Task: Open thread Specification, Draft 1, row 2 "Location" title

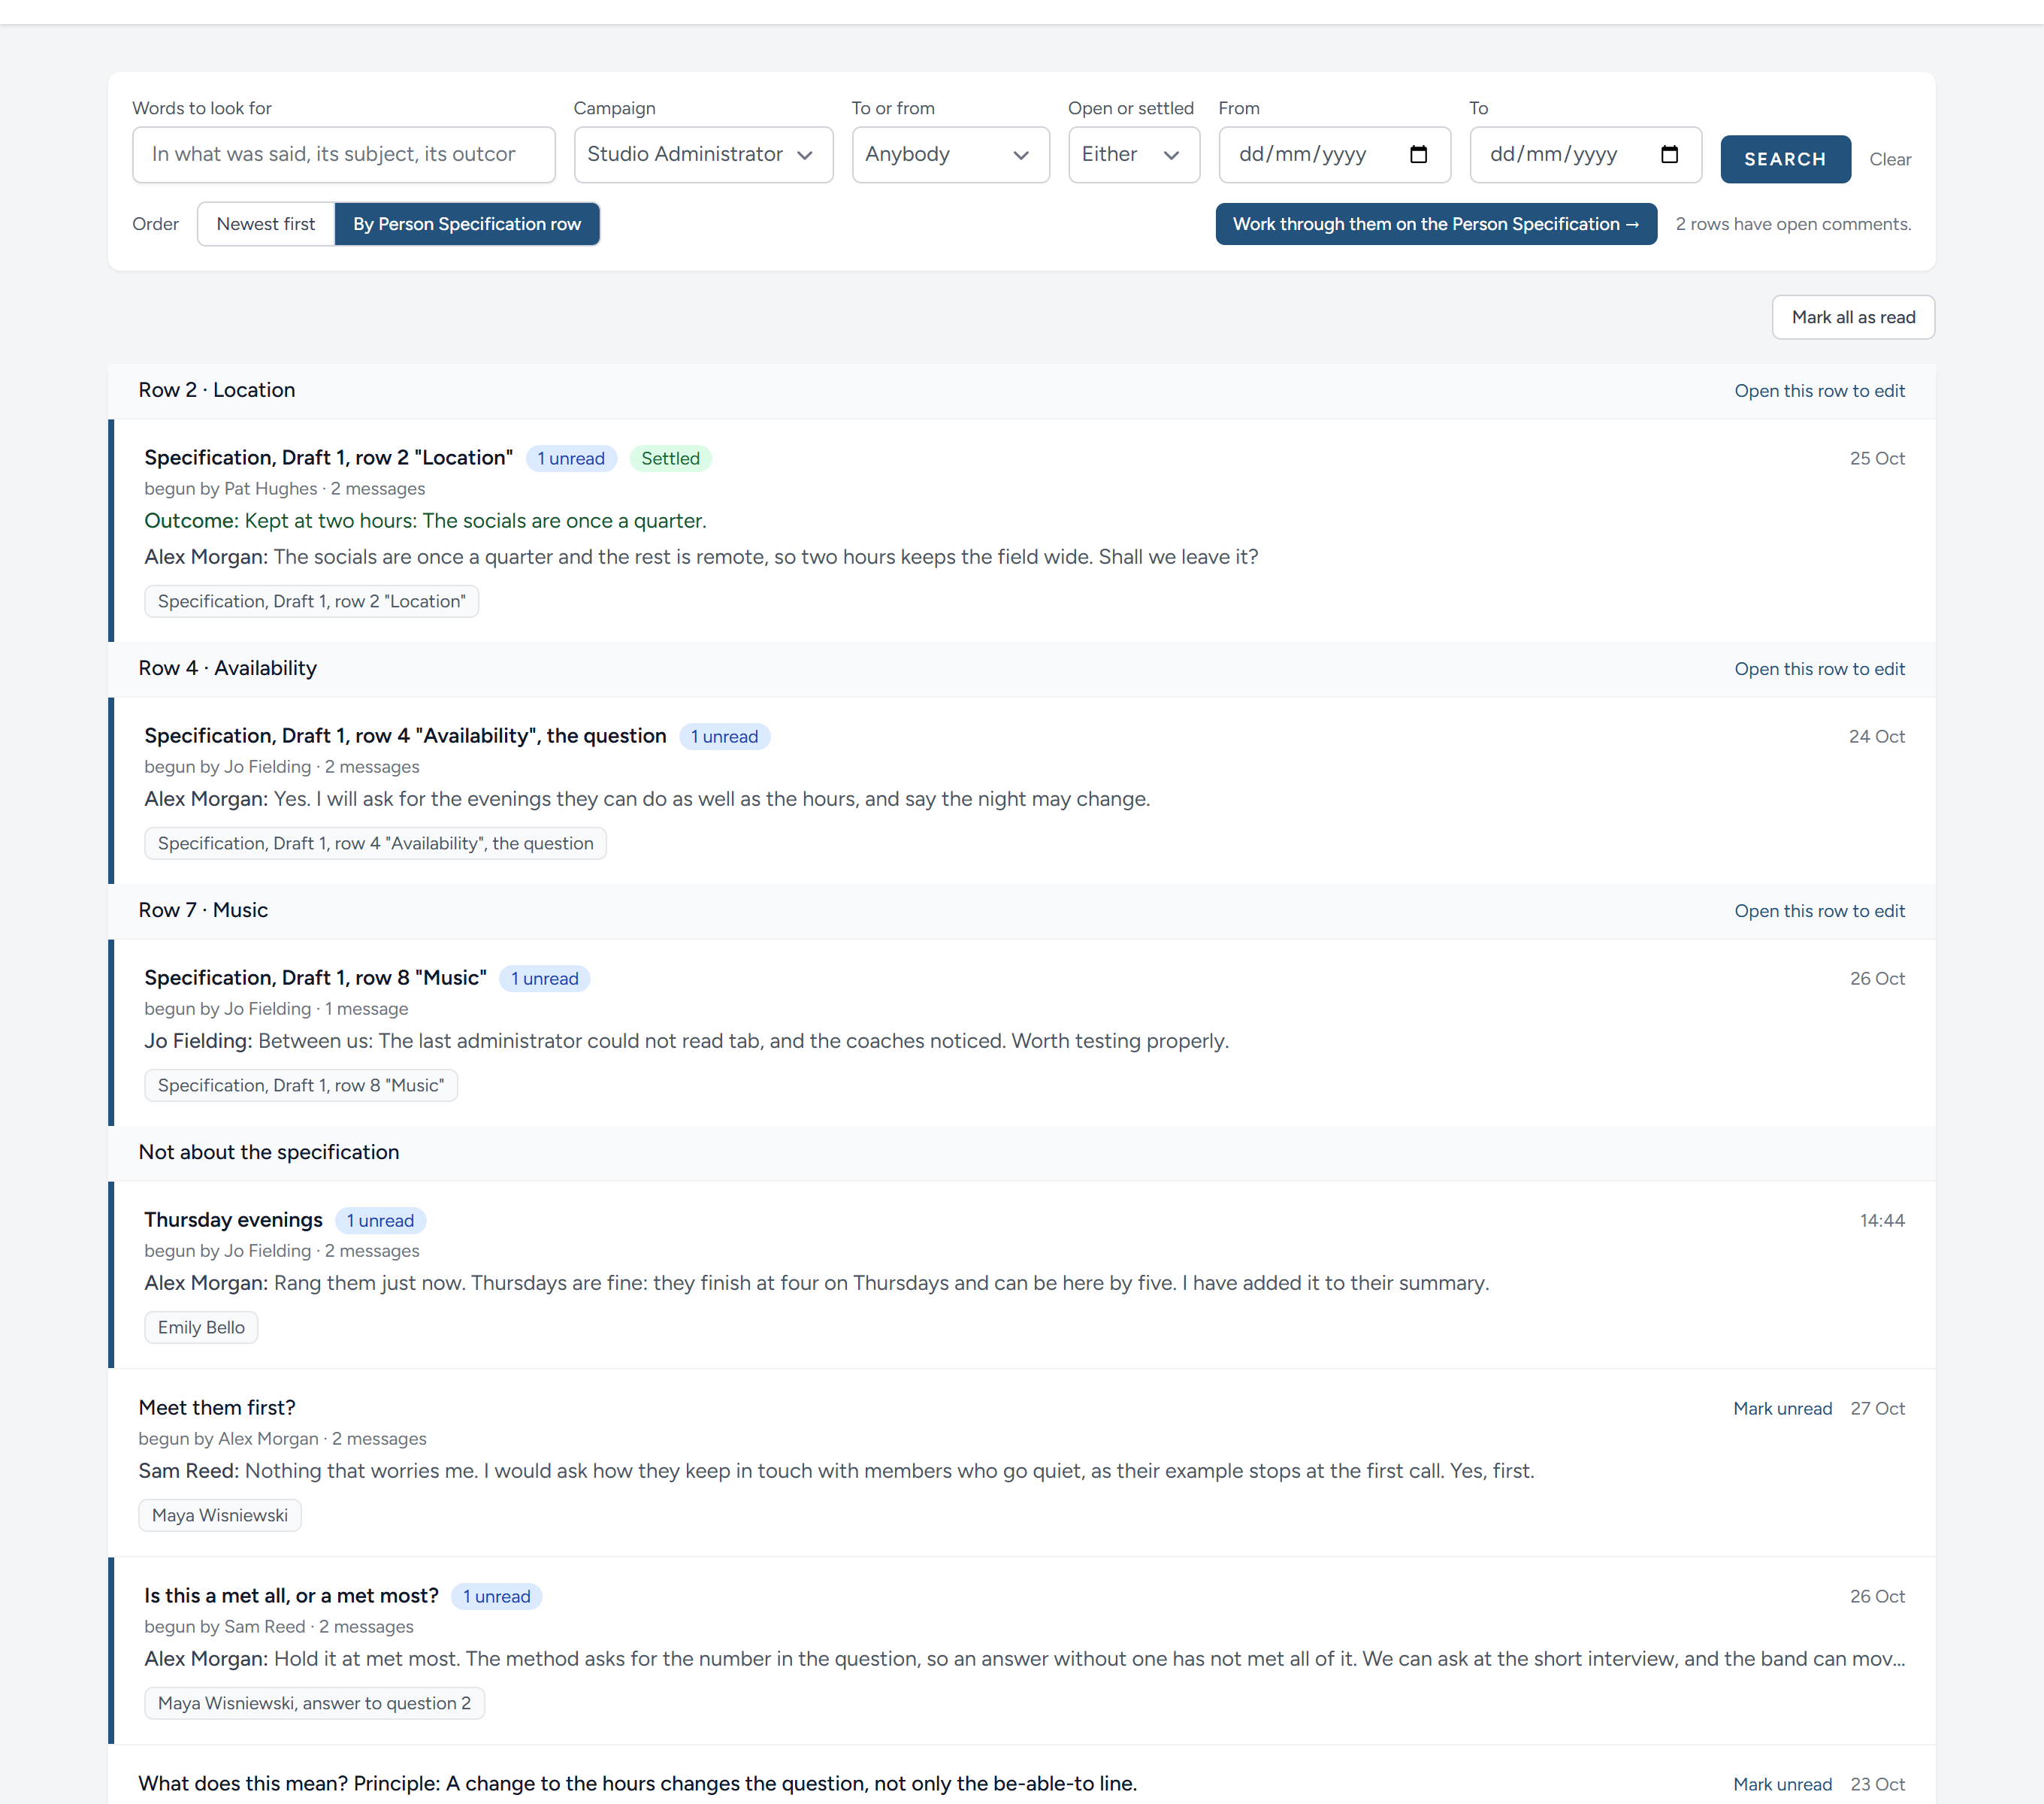Action: tap(328, 458)
